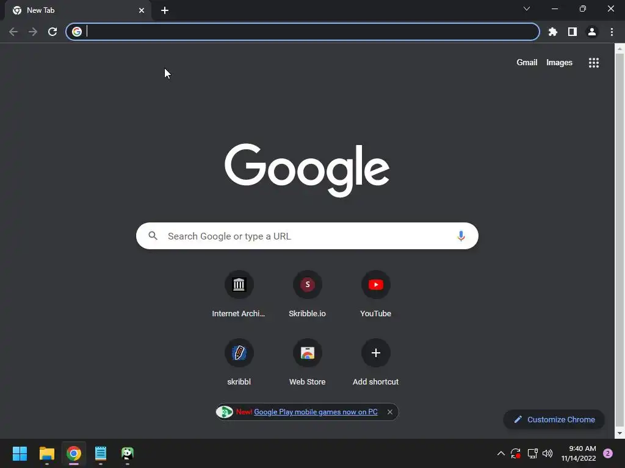The width and height of the screenshot is (625, 468).
Task: Open Windows Start menu
Action: coord(20,453)
